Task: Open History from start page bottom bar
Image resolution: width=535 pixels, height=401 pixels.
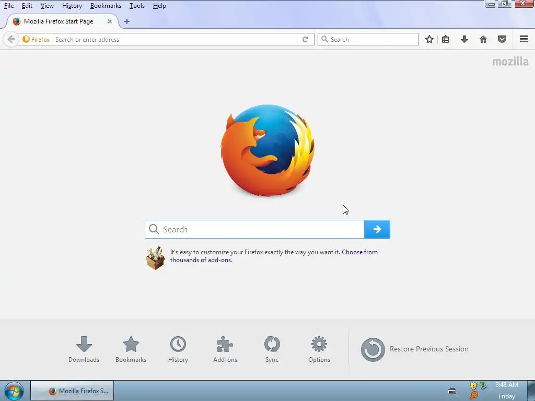Action: click(x=178, y=349)
